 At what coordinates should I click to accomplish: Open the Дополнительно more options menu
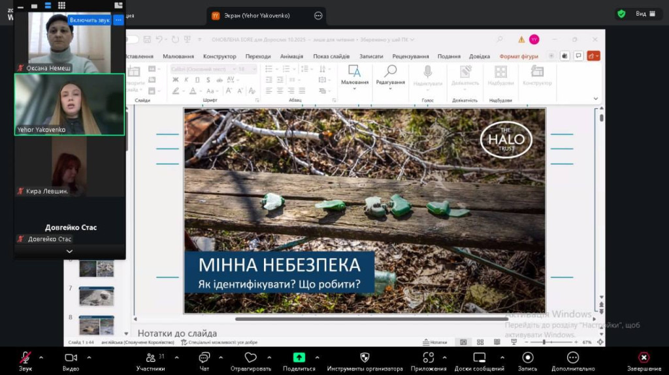572,358
